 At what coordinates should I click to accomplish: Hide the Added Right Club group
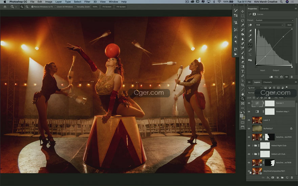pyautogui.click(x=249, y=145)
